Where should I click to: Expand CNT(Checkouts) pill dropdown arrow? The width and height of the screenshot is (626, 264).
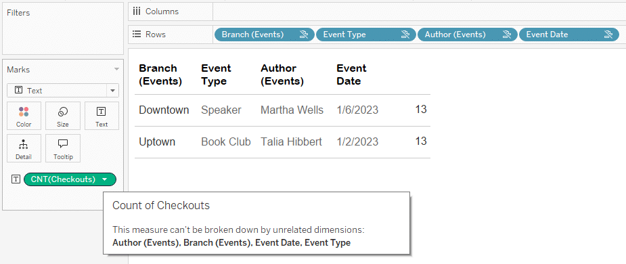[x=105, y=180]
